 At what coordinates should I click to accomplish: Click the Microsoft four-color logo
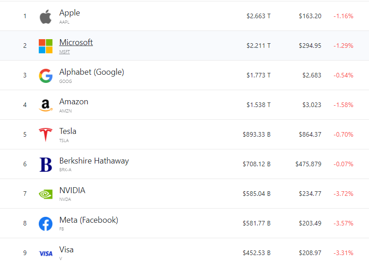pos(45,46)
